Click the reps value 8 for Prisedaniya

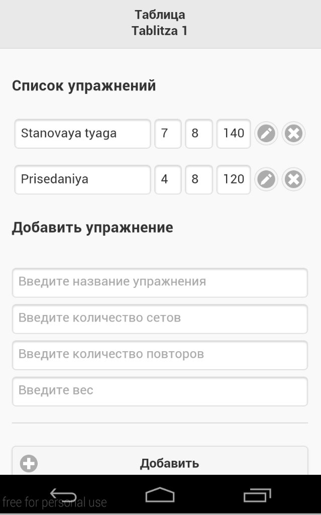(x=199, y=179)
